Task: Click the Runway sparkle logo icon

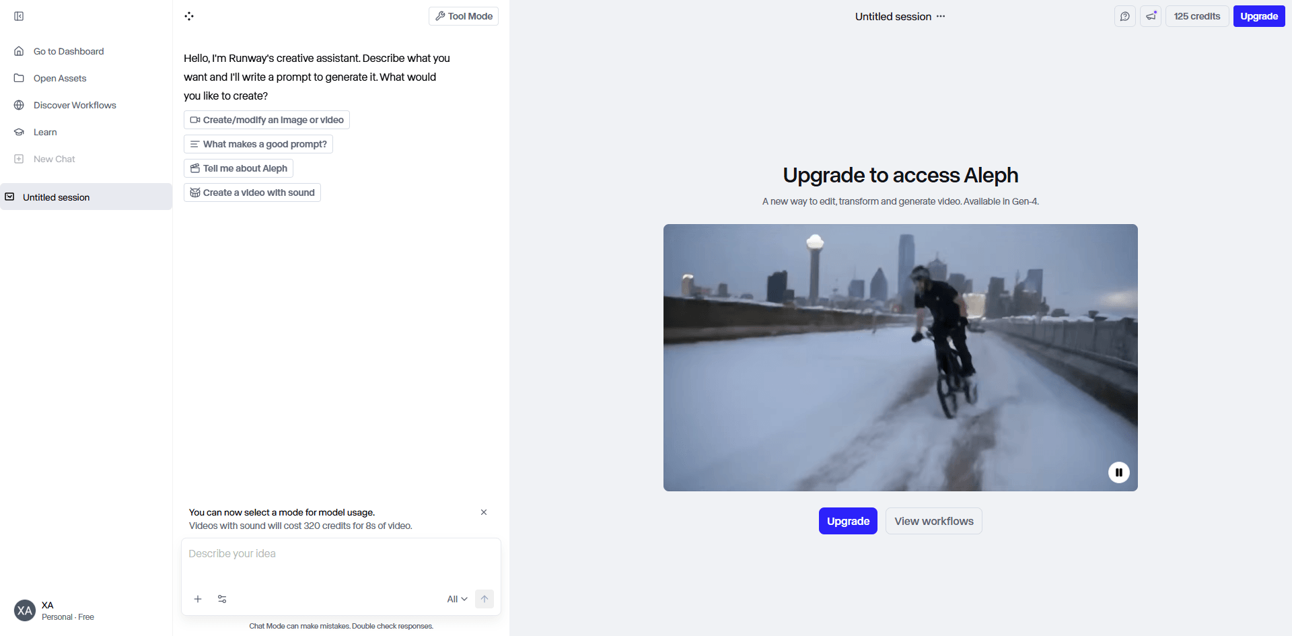Action: pyautogui.click(x=189, y=16)
